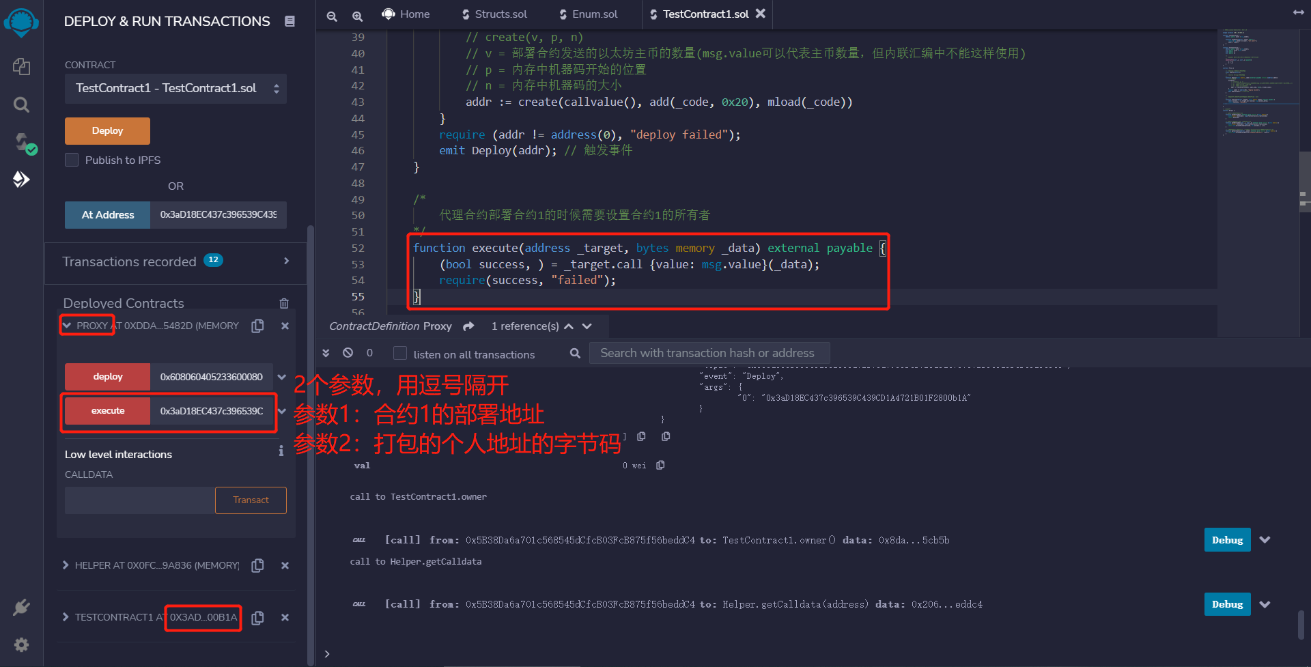The height and width of the screenshot is (667, 1311).
Task: Switch to the Structs.sol tab
Action: (494, 14)
